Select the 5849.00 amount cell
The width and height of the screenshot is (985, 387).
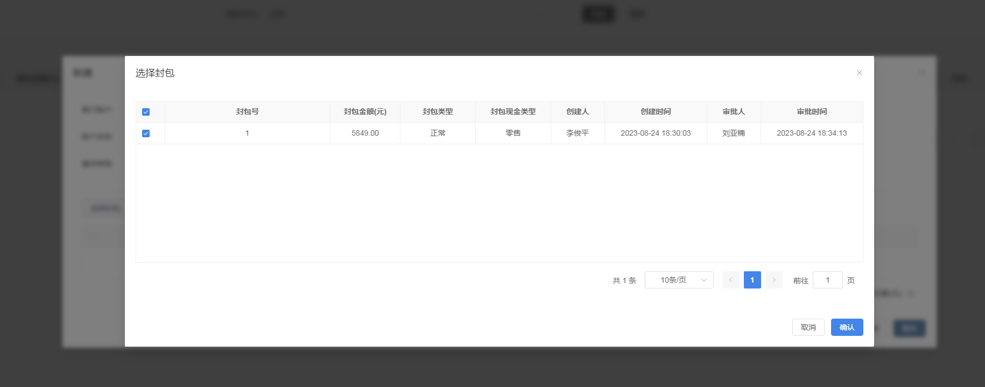pyautogui.click(x=365, y=133)
